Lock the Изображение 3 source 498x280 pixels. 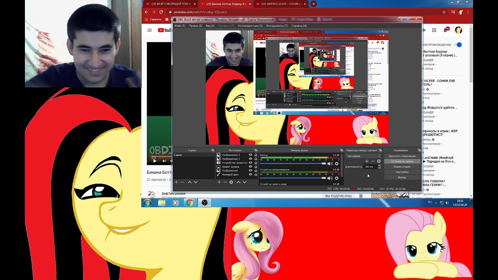coord(256,159)
